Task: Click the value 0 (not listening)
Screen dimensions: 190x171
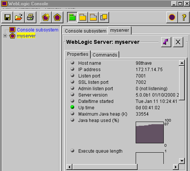Action: click(x=151, y=89)
